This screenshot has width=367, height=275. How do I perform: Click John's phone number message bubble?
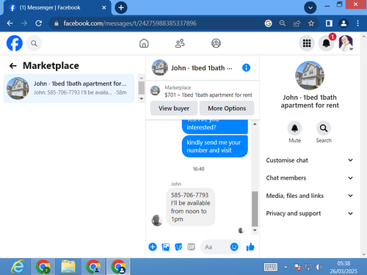click(191, 207)
